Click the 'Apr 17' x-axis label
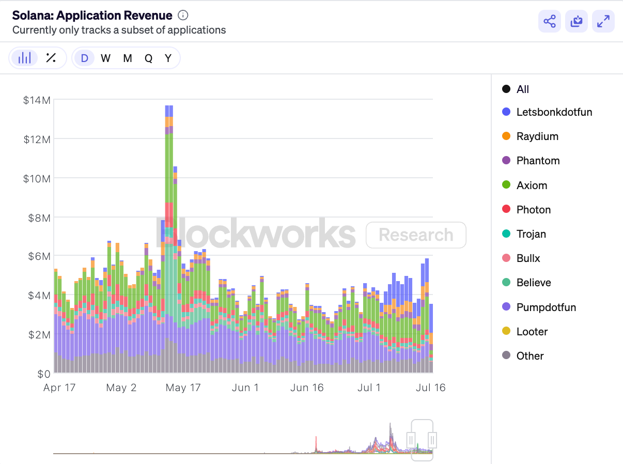 (59, 388)
